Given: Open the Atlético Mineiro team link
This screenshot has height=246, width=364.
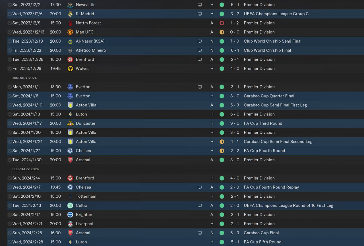Looking at the screenshot, I should pos(91,50).
